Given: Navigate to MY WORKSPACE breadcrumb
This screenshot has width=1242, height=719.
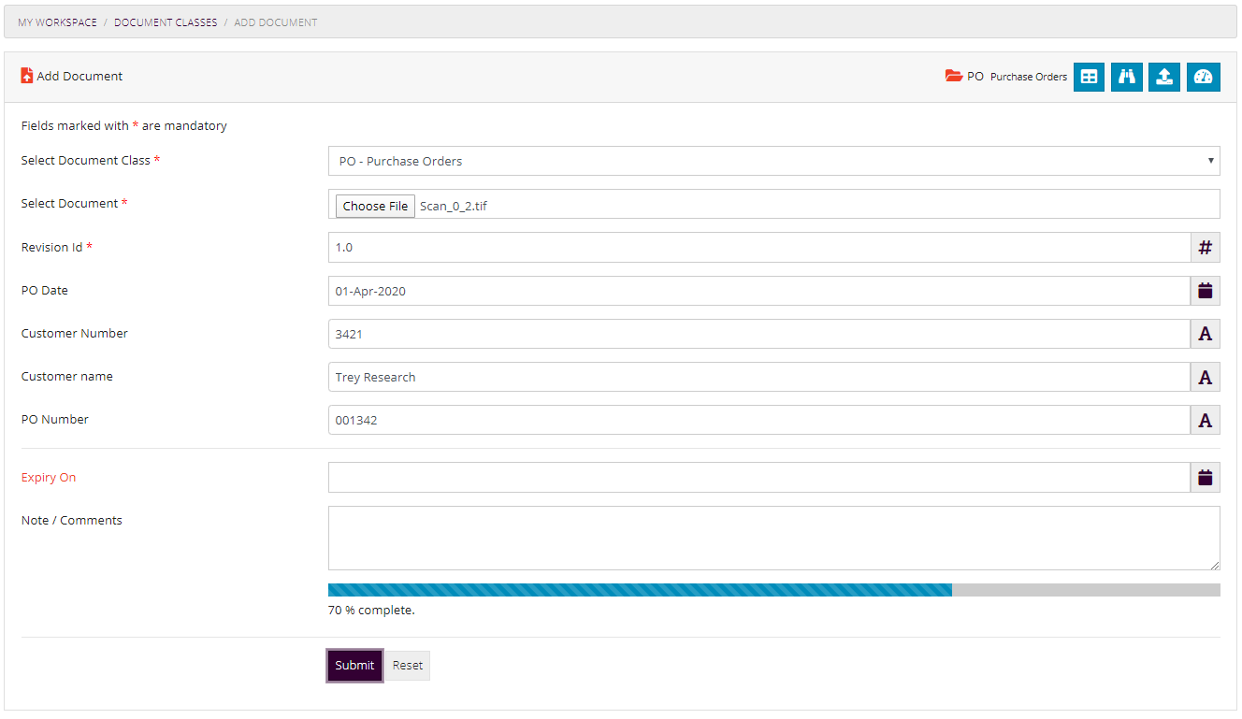Looking at the screenshot, I should coord(56,22).
